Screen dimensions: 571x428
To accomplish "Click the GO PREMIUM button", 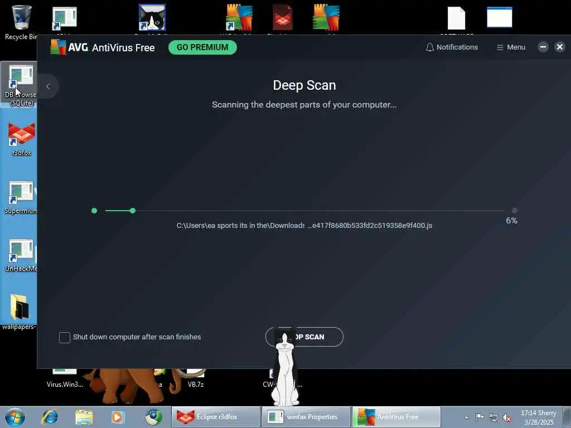I will coord(202,47).
